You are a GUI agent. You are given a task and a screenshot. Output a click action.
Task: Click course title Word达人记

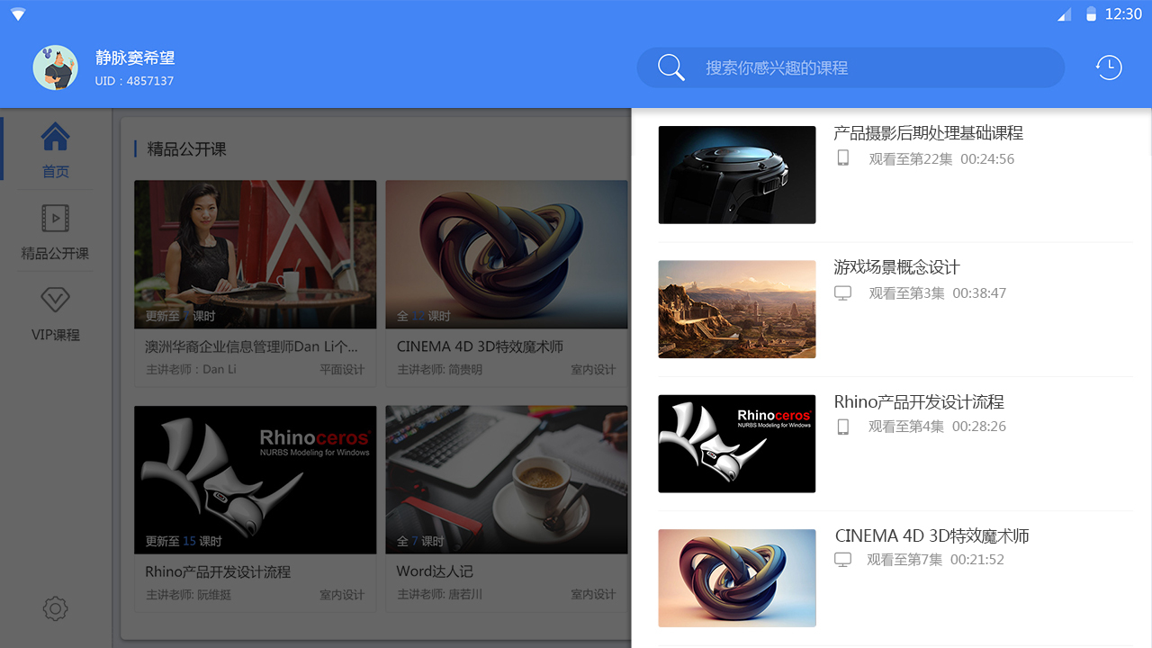point(435,571)
